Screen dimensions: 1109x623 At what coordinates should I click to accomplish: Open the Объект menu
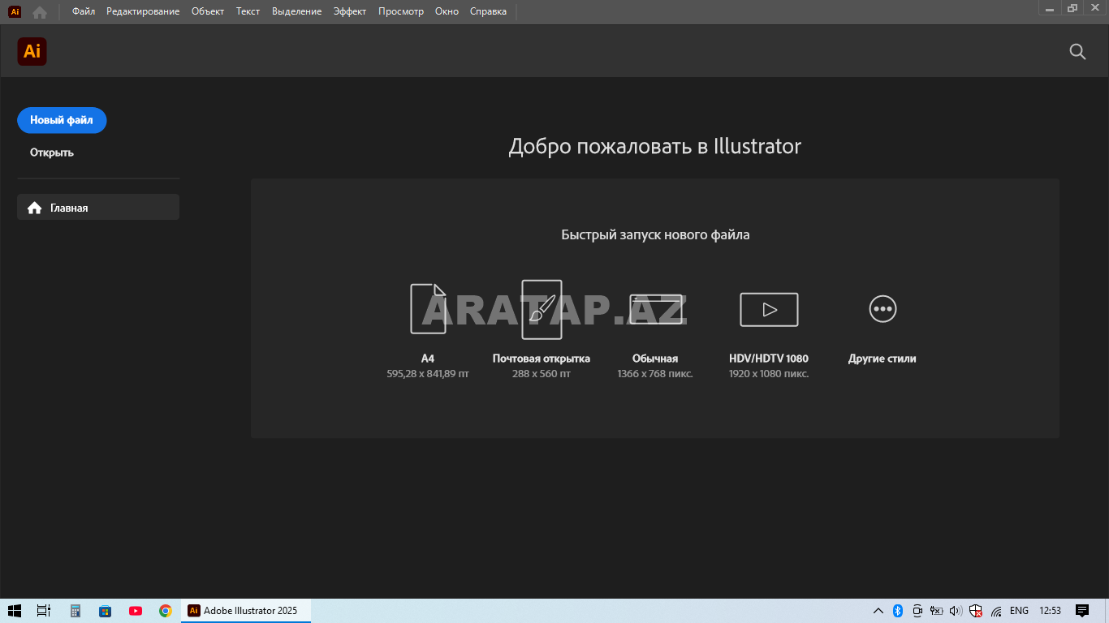tap(208, 11)
